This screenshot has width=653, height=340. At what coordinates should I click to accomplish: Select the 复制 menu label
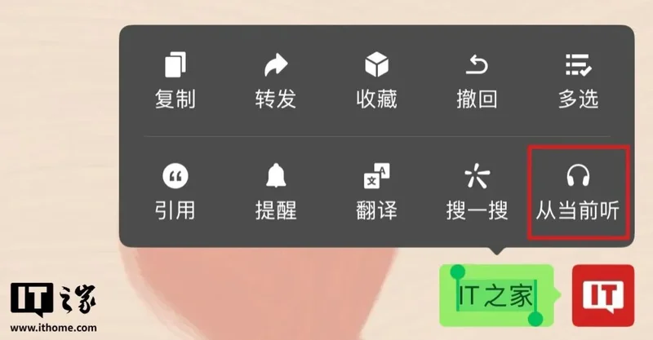pos(175,99)
